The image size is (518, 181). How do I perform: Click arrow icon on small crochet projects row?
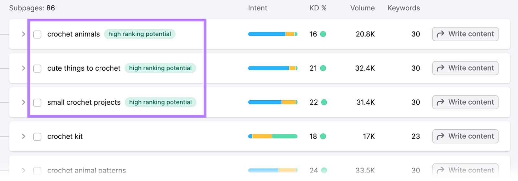coord(440,102)
